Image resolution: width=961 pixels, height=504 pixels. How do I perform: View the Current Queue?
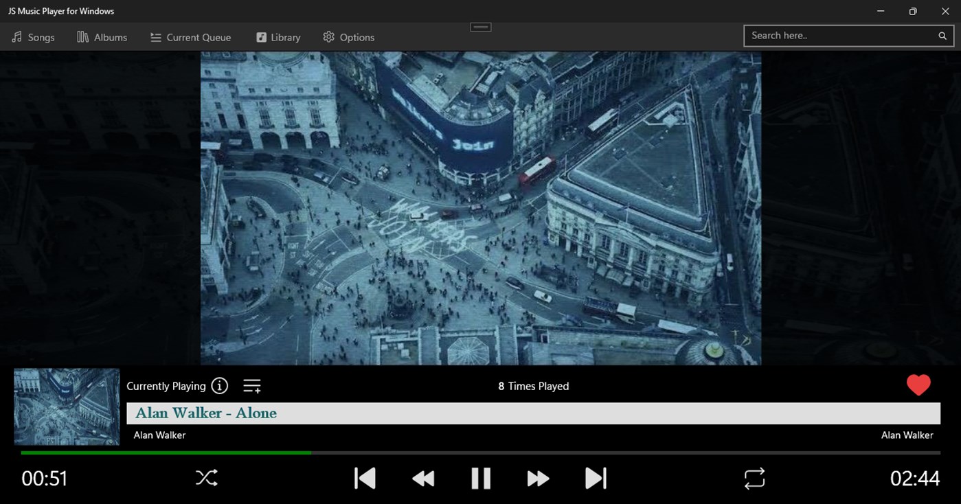(190, 37)
